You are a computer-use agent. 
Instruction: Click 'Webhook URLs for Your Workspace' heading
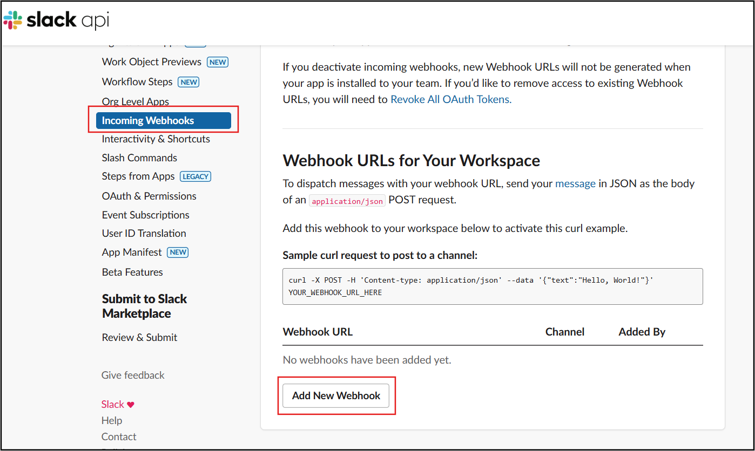412,161
